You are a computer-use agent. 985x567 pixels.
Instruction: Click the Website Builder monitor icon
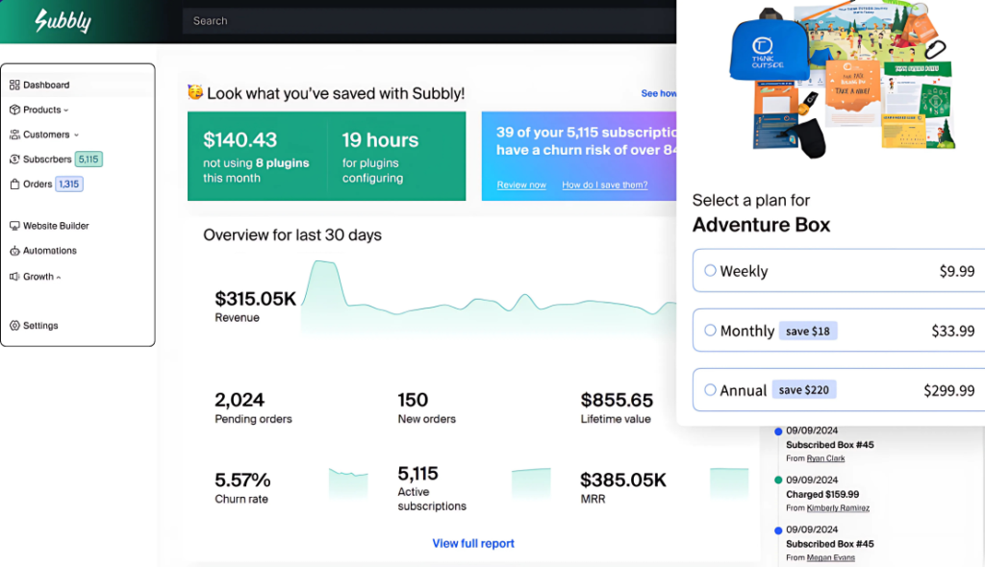coord(14,226)
